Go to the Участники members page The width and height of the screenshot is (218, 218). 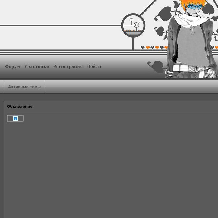click(x=37, y=66)
